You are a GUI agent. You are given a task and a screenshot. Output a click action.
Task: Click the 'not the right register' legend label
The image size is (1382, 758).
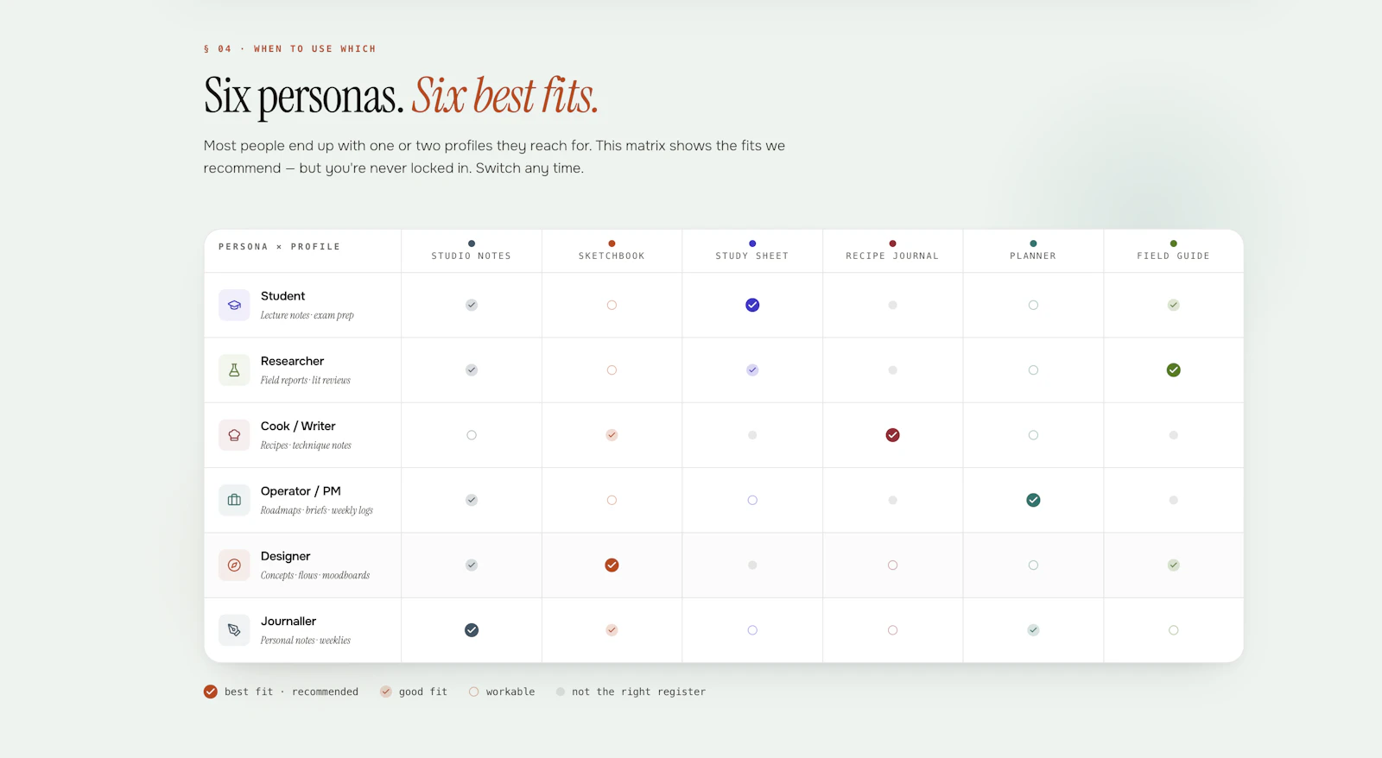638,692
